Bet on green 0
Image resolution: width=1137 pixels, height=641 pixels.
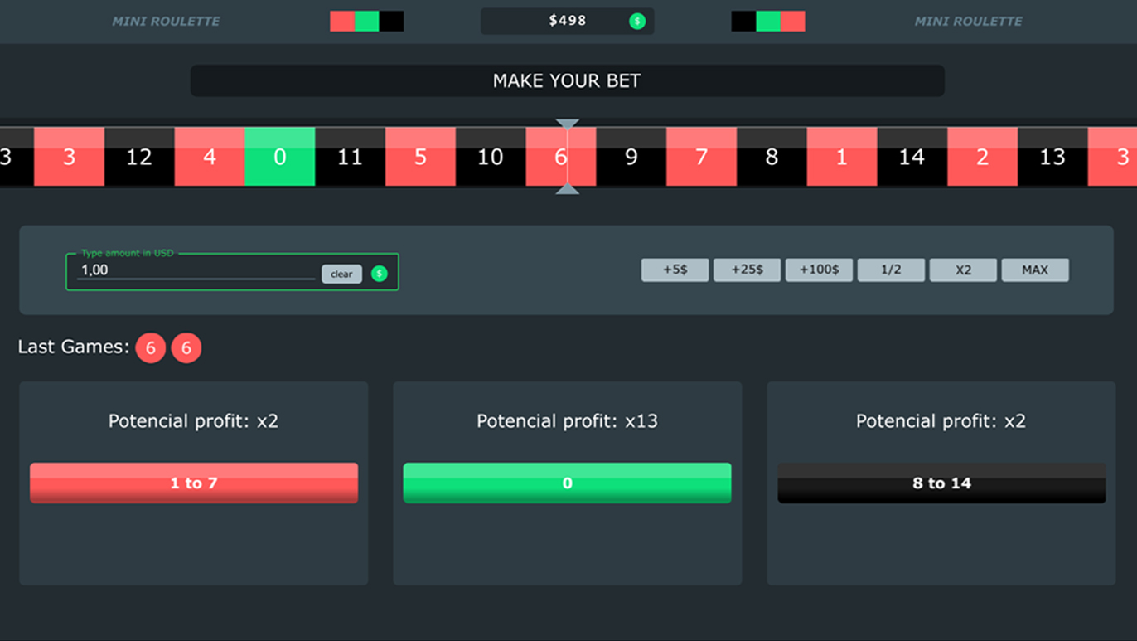point(567,483)
